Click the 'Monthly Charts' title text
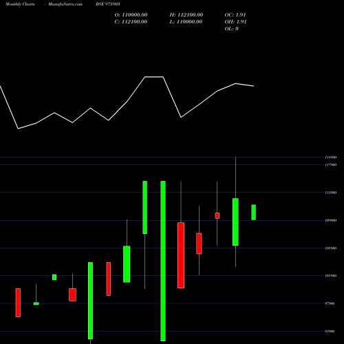The width and height of the screenshot is (344, 344). [20, 4]
